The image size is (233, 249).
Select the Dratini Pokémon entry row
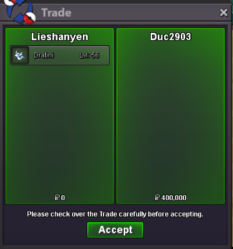pyautogui.click(x=60, y=55)
